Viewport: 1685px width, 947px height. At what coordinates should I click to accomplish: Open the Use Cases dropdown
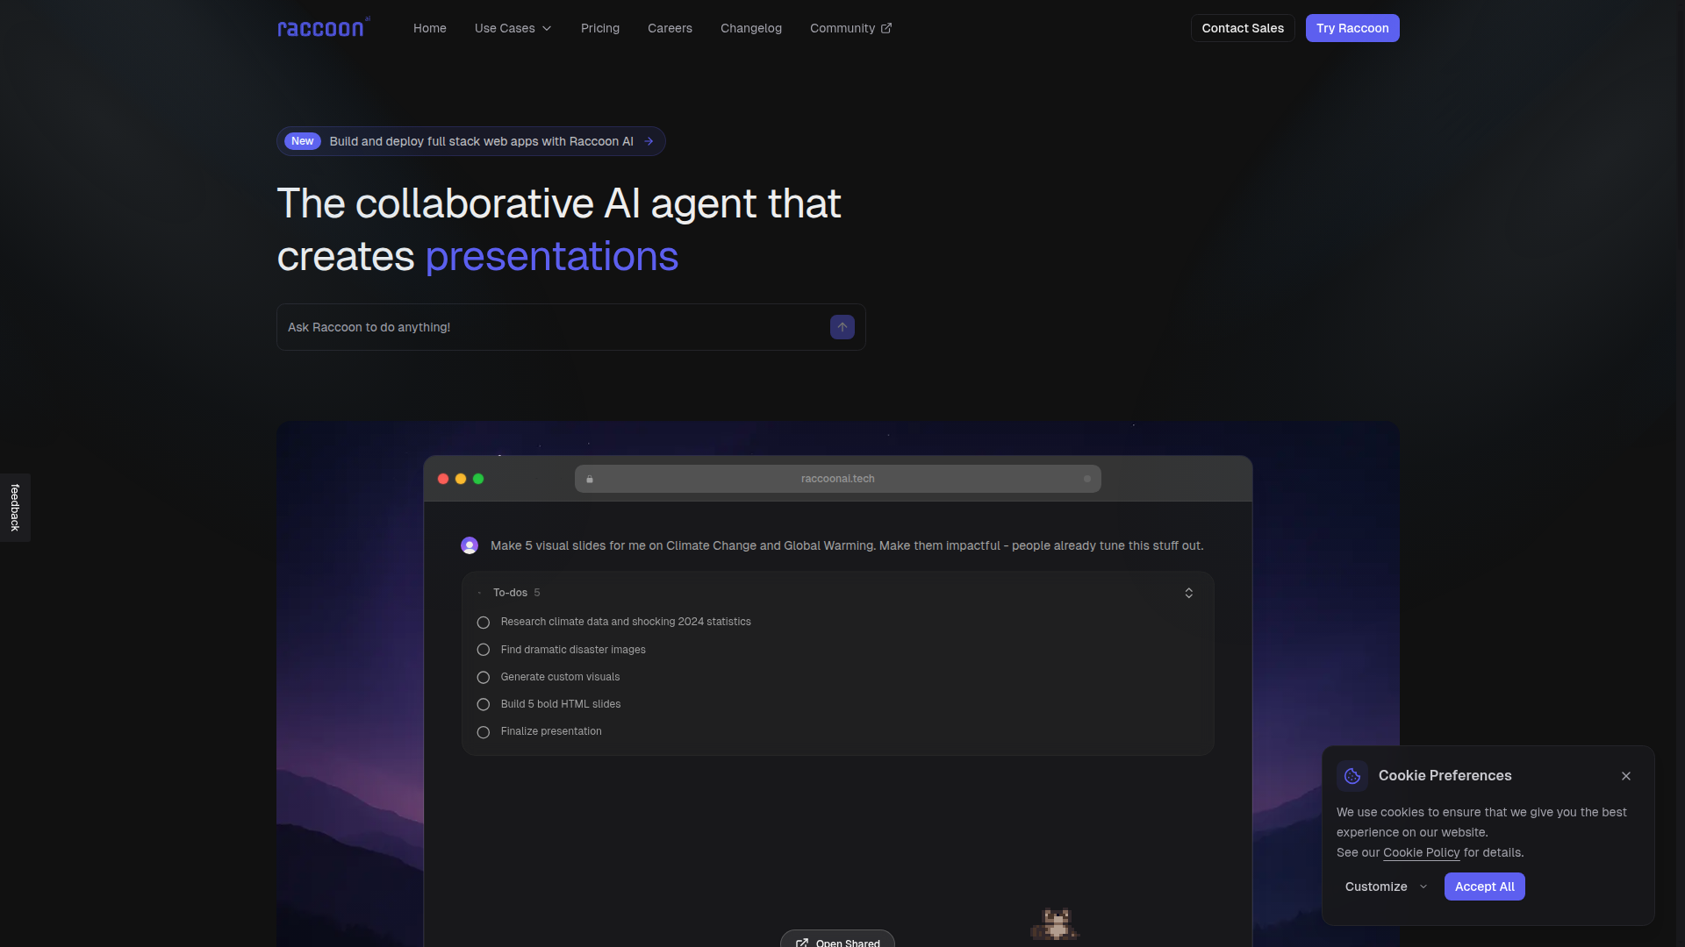click(513, 27)
